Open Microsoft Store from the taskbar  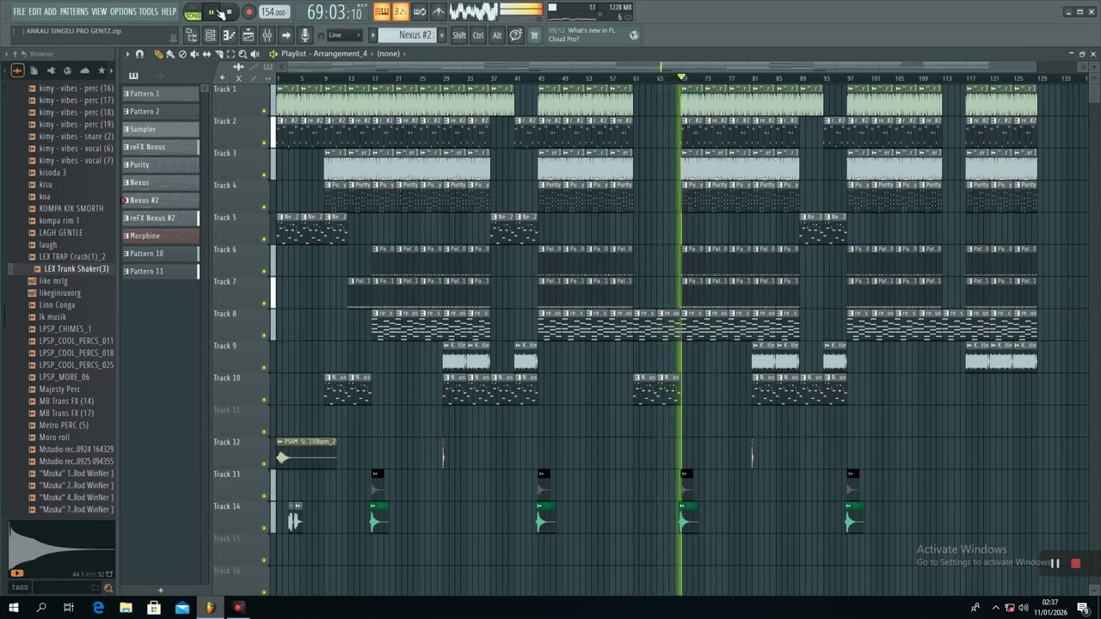(x=154, y=608)
